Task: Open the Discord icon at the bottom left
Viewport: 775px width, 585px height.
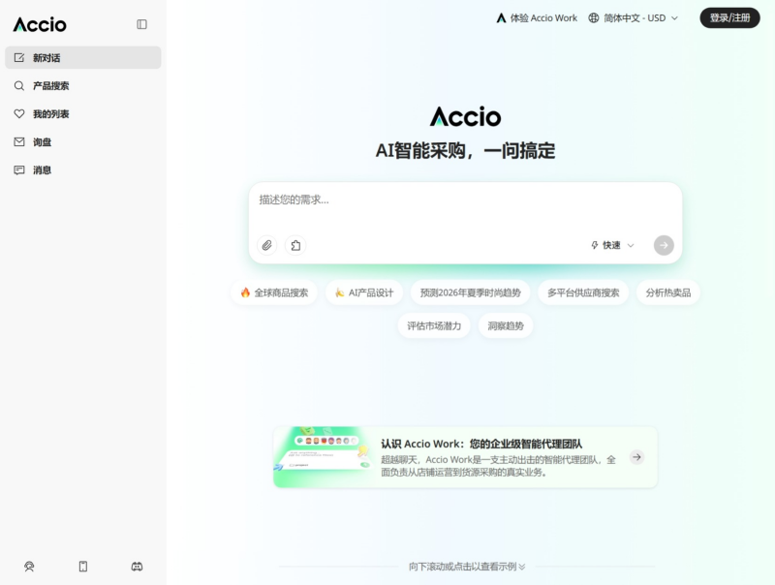Action: tap(137, 567)
